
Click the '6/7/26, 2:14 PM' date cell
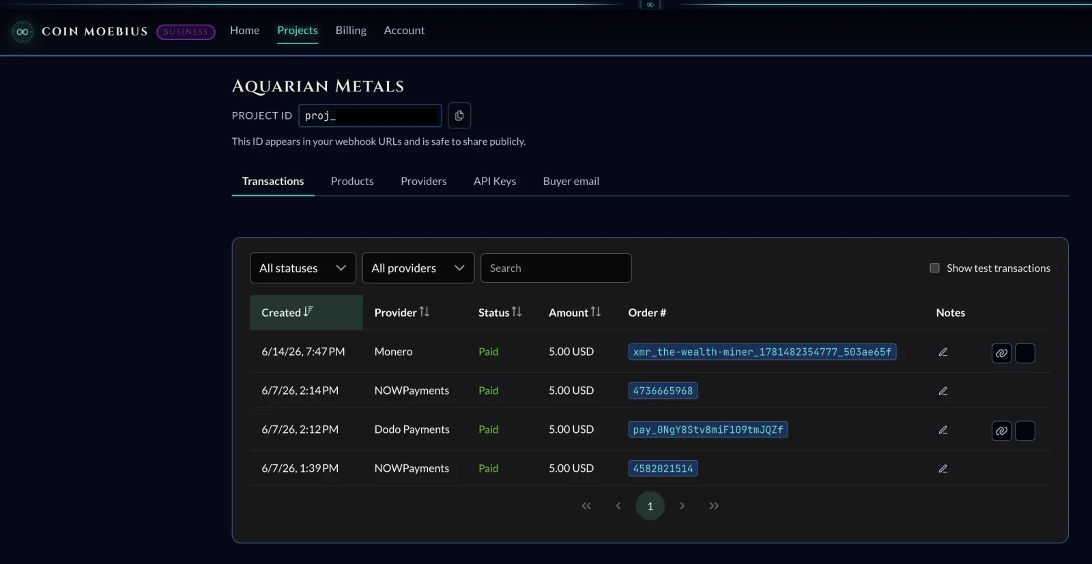(x=300, y=391)
